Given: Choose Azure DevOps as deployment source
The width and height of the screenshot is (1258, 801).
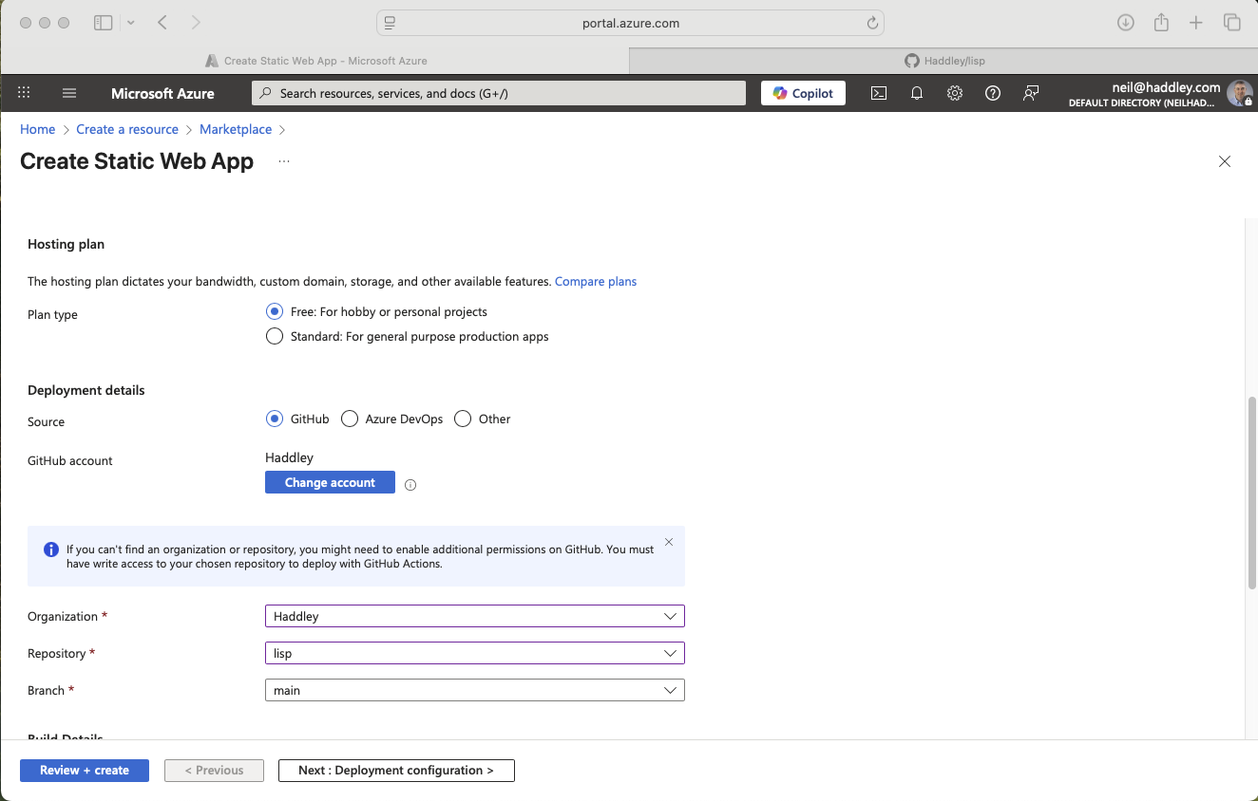Looking at the screenshot, I should 349,419.
